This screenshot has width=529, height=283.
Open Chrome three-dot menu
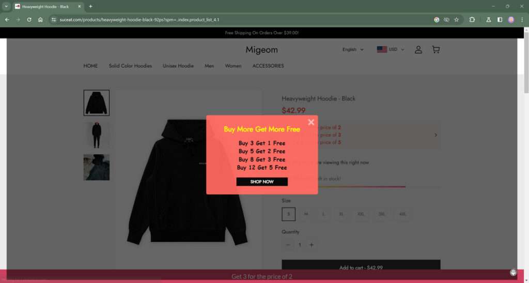(x=522, y=20)
